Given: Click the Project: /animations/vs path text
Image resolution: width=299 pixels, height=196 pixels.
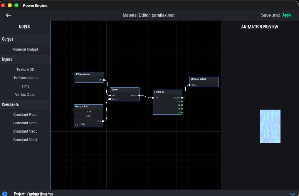Looking at the screenshot, I should pos(33,194).
